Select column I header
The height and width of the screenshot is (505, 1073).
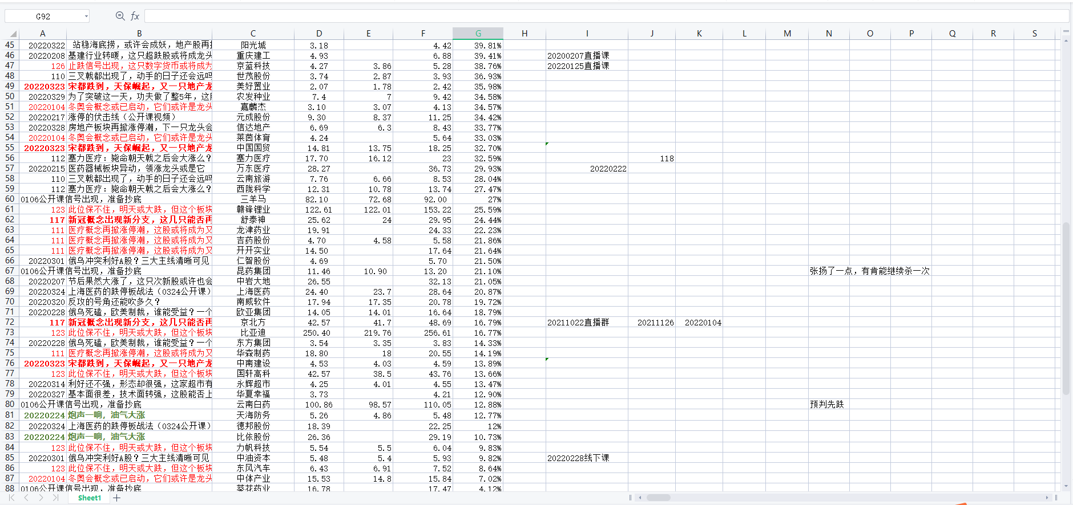(587, 34)
